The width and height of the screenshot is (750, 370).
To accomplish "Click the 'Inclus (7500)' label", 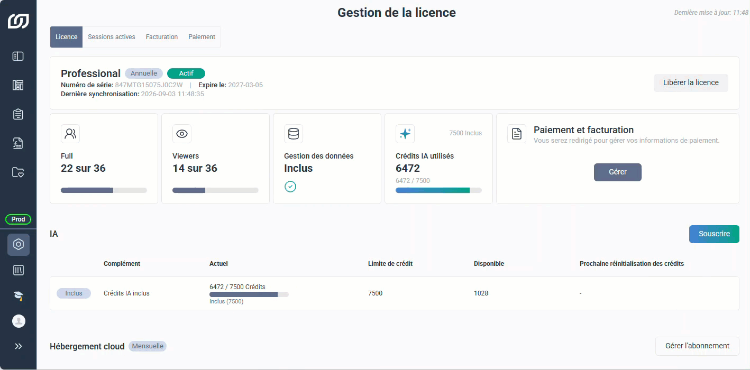I will point(226,302).
